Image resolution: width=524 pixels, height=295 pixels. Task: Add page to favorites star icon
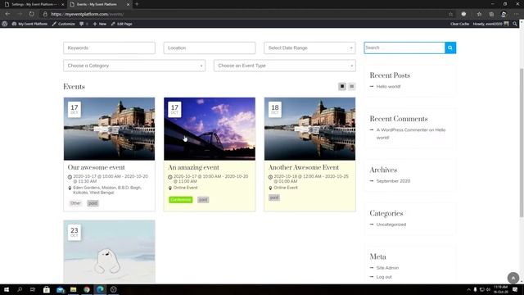click(x=450, y=14)
